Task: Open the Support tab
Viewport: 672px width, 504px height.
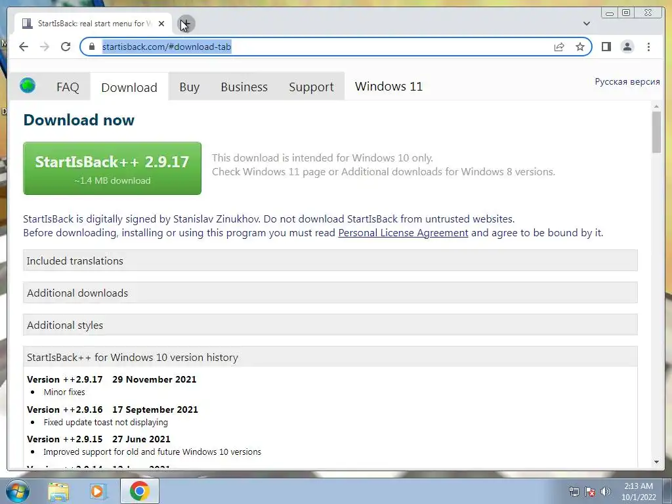Action: [x=311, y=87]
